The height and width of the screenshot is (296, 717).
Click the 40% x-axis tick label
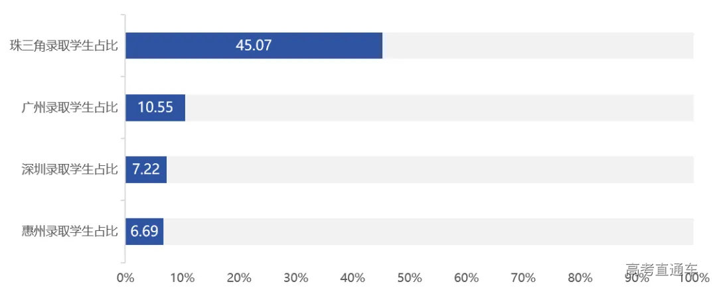click(353, 277)
